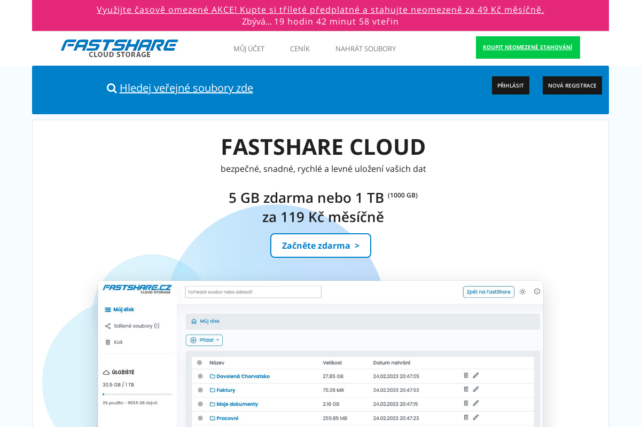Delete Dovolená Chorvatsko with its trash icon
This screenshot has width=641, height=427.
(x=466, y=375)
